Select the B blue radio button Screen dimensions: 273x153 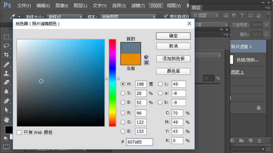(123, 131)
